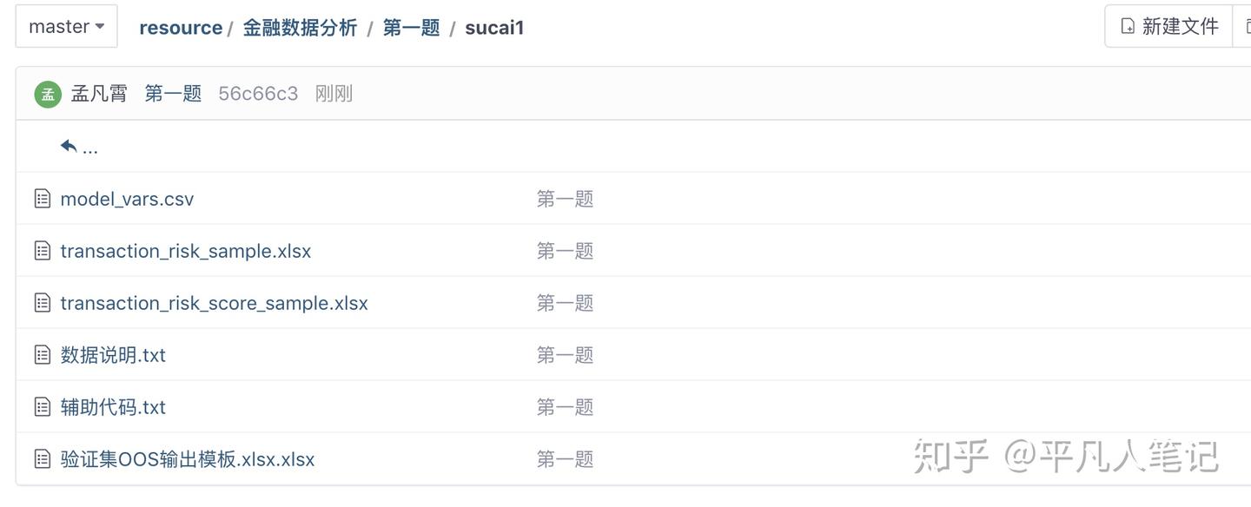Image resolution: width=1251 pixels, height=507 pixels.
Task: Open the master branch dropdown
Action: [66, 27]
